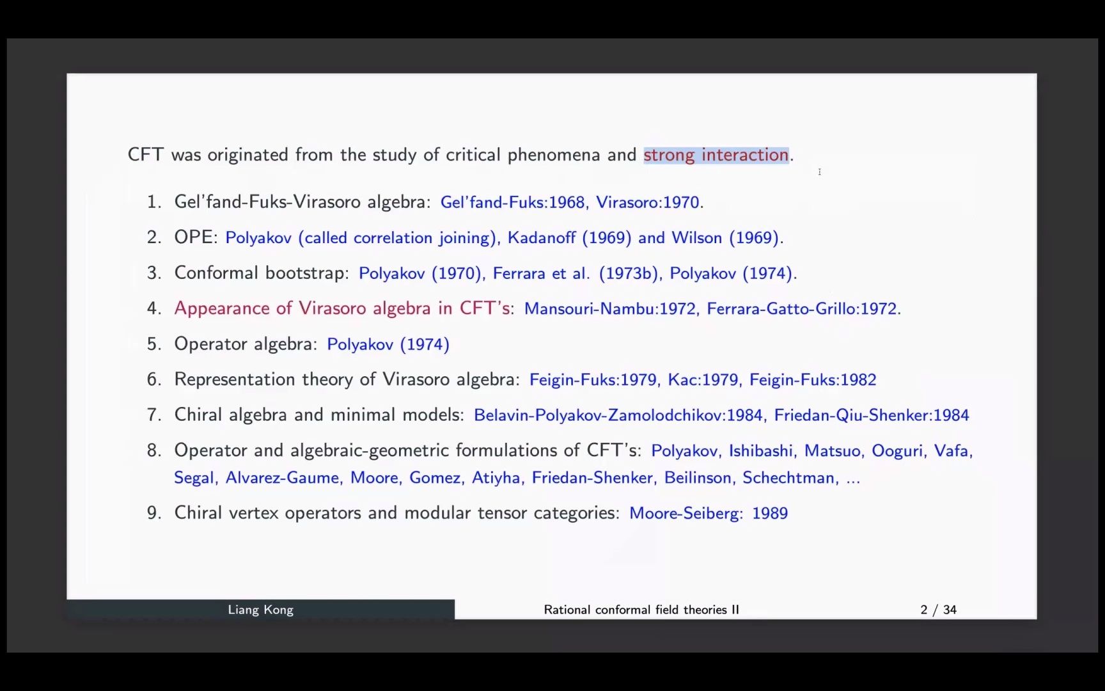
Task: Click 'Kac:1979' reference
Action: tap(703, 379)
